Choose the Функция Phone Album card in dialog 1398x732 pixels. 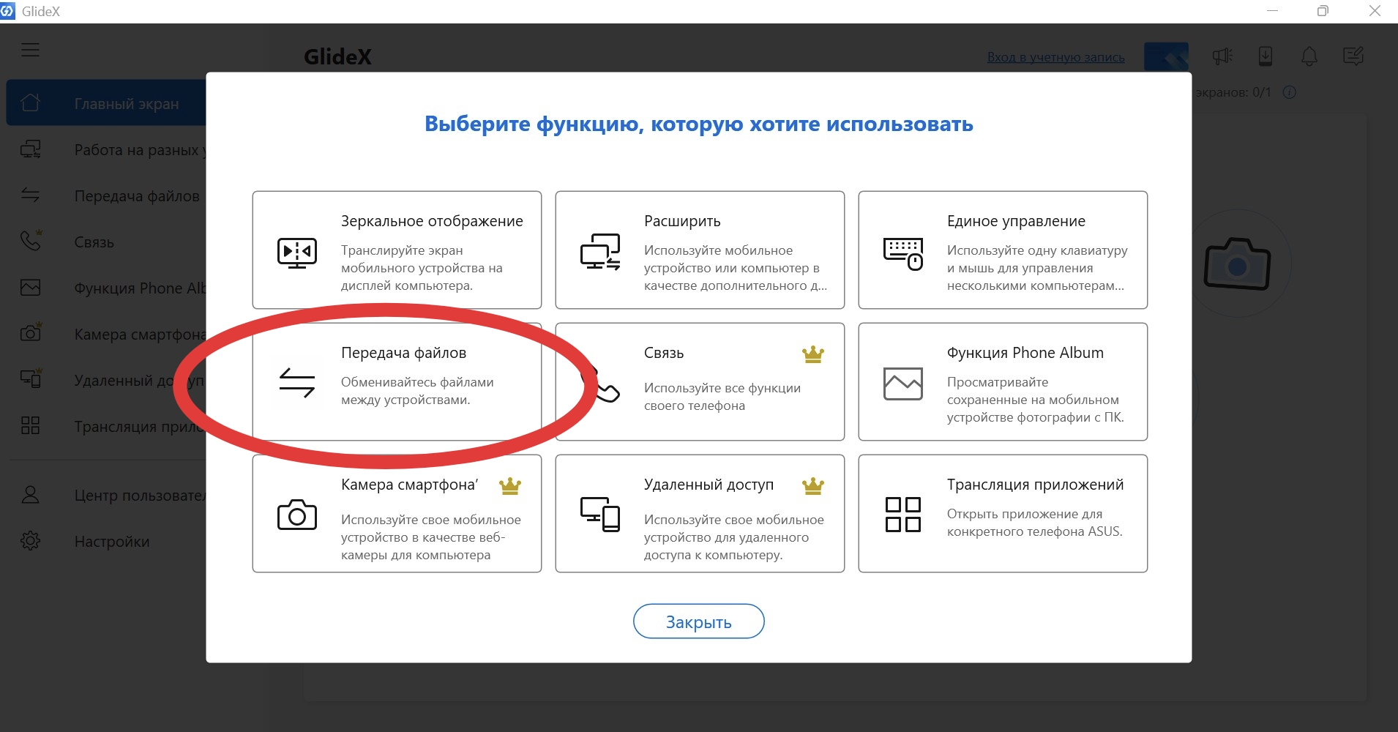point(1003,381)
